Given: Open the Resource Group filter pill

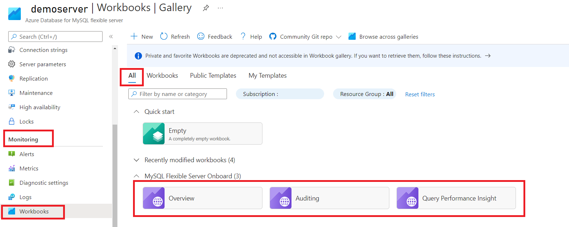Looking at the screenshot, I should pos(365,94).
